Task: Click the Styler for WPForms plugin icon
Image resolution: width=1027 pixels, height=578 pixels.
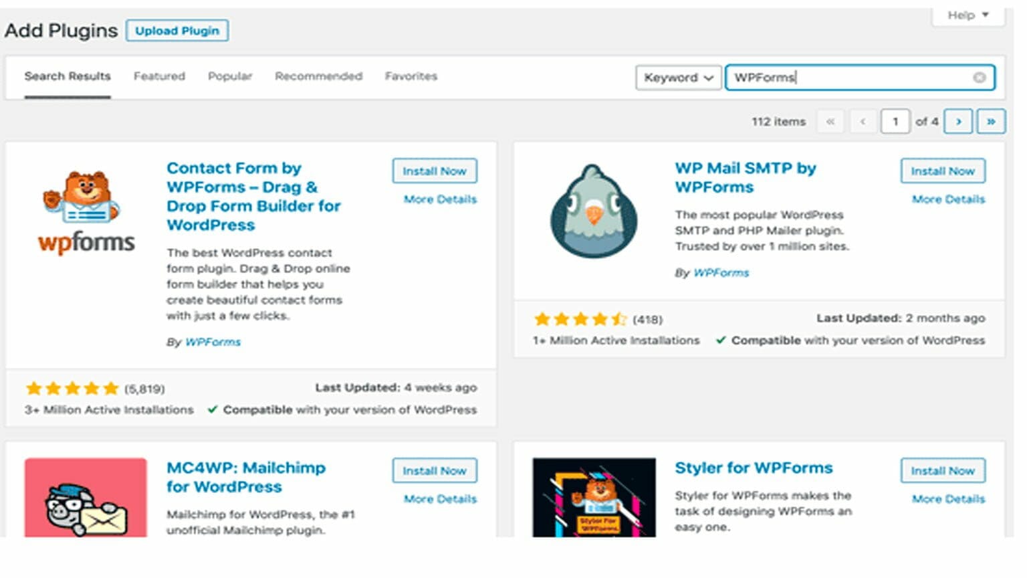Action: coord(594,497)
